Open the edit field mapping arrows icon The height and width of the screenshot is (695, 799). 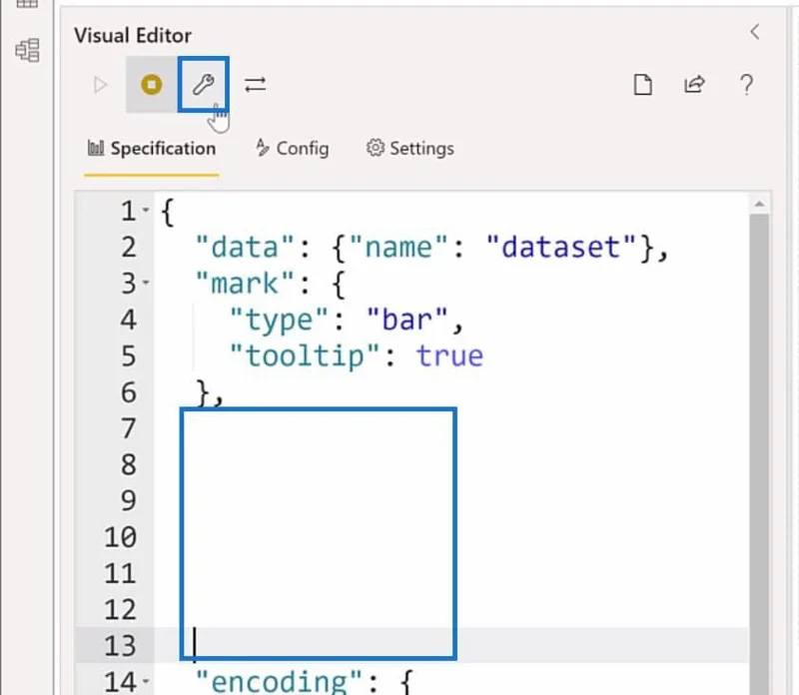[x=256, y=85]
